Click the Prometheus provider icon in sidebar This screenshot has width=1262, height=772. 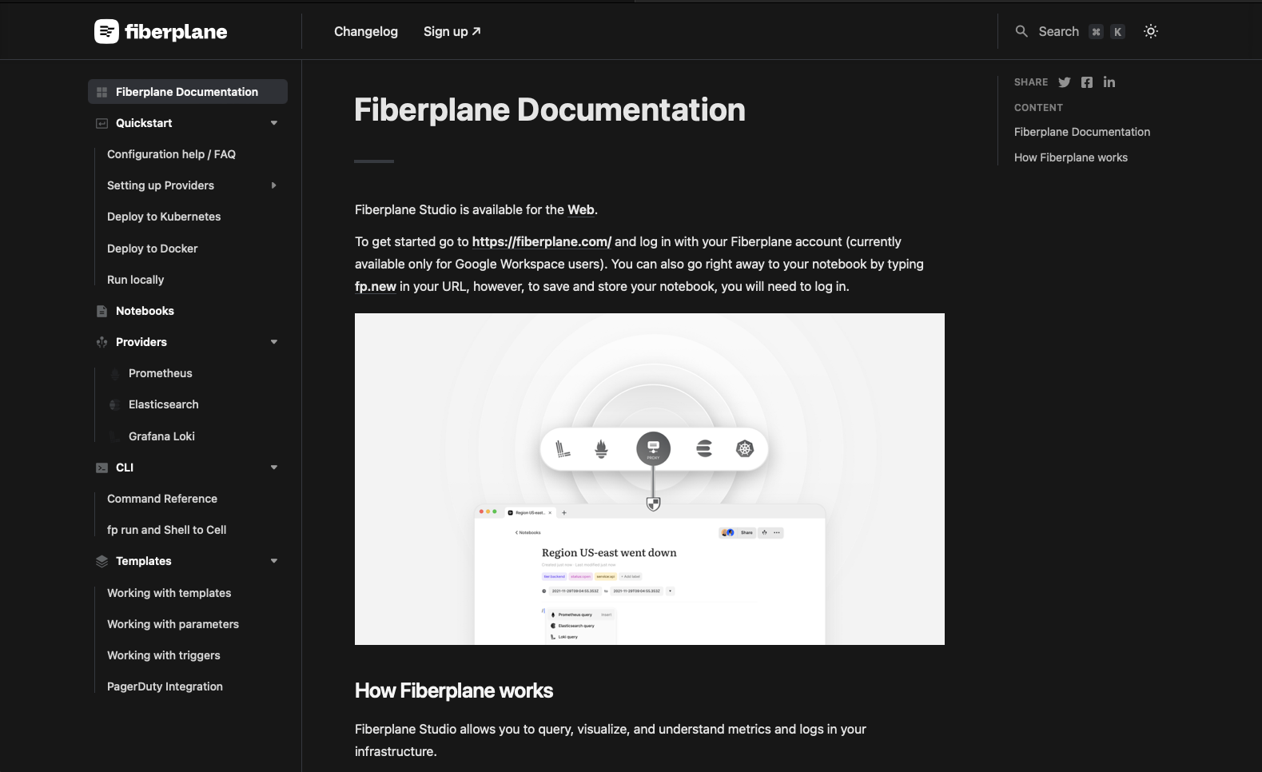pos(114,373)
